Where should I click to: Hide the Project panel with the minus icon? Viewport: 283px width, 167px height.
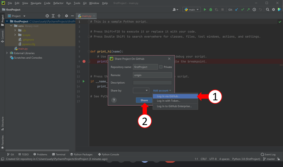tap(73, 16)
